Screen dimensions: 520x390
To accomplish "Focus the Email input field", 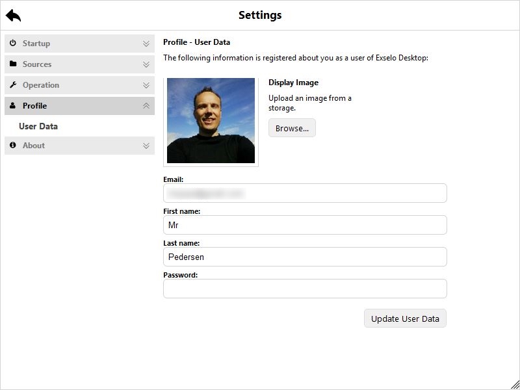I will (x=305, y=193).
